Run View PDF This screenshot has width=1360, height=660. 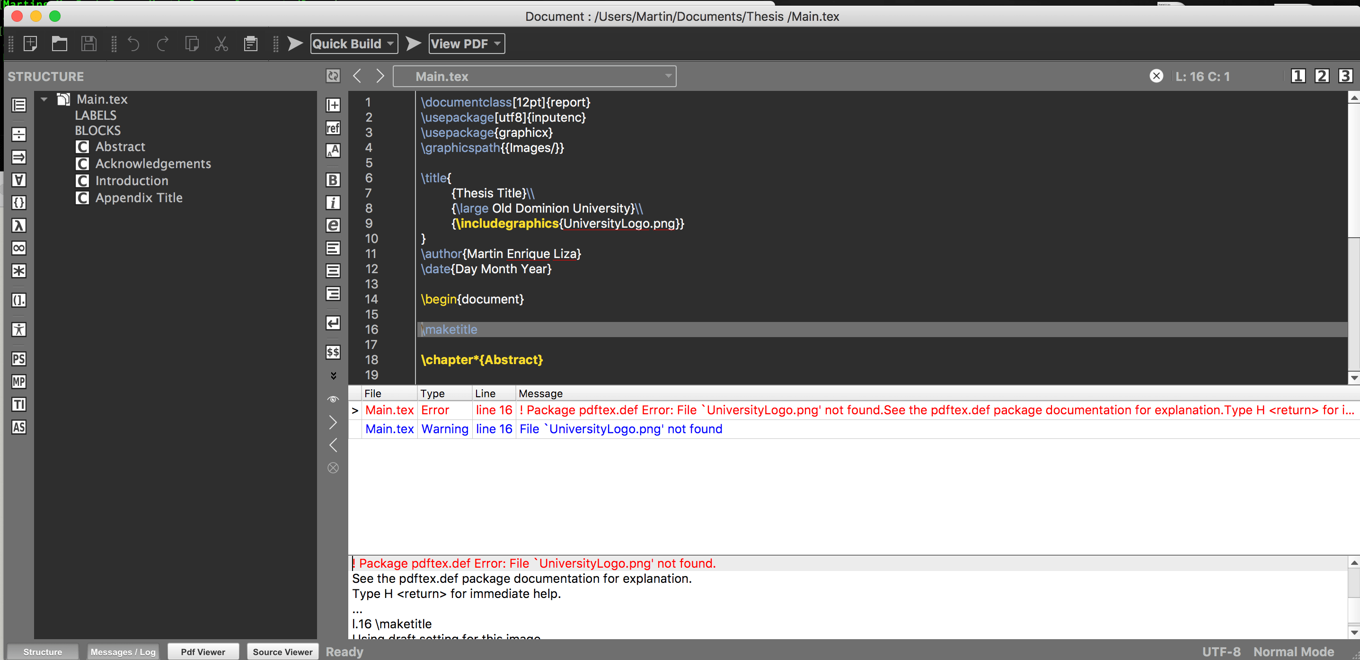click(461, 44)
